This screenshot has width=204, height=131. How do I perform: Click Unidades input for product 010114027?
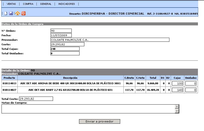point(191,90)
